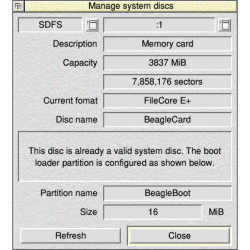The height and width of the screenshot is (250, 250).
Task: Click the Description label
Action: tap(75, 44)
